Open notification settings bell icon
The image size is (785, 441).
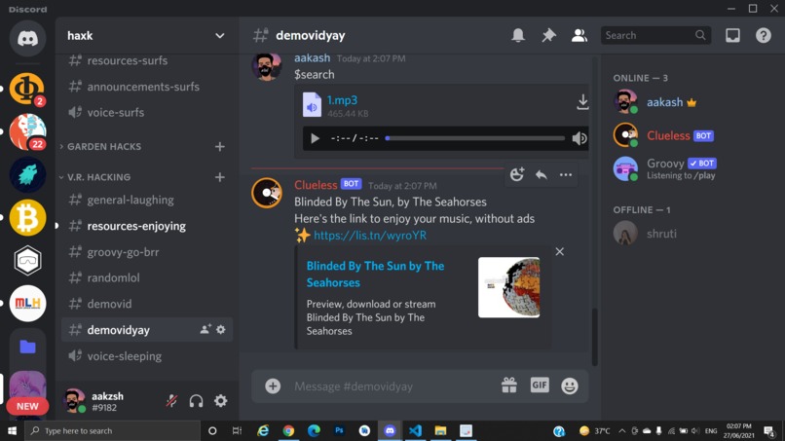[x=518, y=36]
